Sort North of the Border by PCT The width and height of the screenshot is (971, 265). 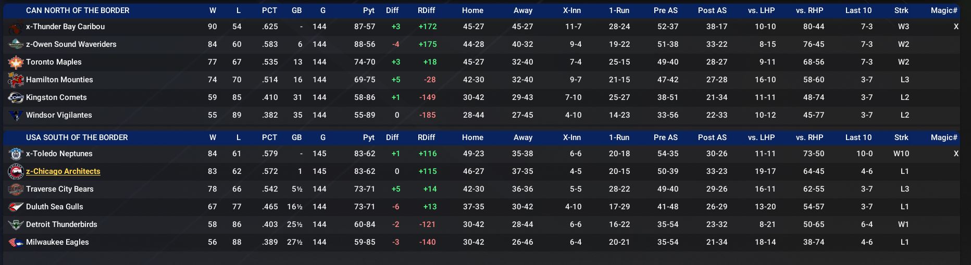[269, 10]
